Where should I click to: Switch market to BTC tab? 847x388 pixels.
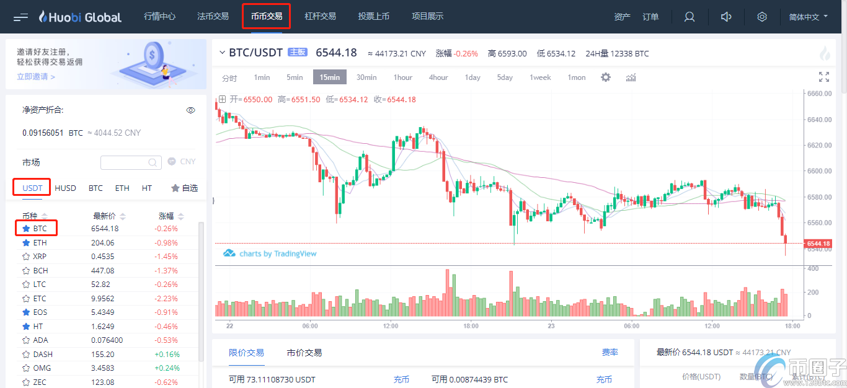click(95, 188)
